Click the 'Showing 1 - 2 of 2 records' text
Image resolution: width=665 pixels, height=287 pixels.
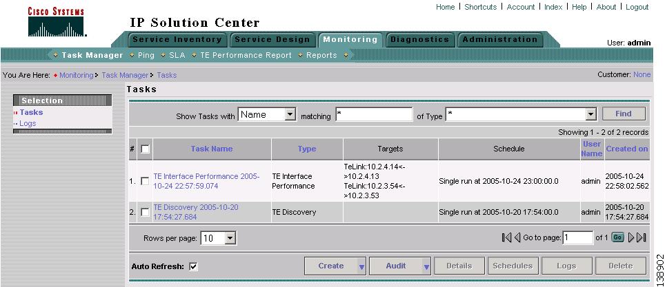point(603,133)
